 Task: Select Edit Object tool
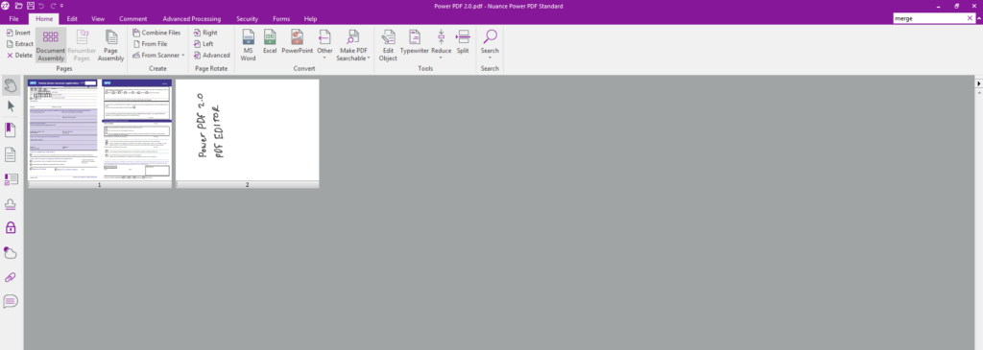(388, 45)
